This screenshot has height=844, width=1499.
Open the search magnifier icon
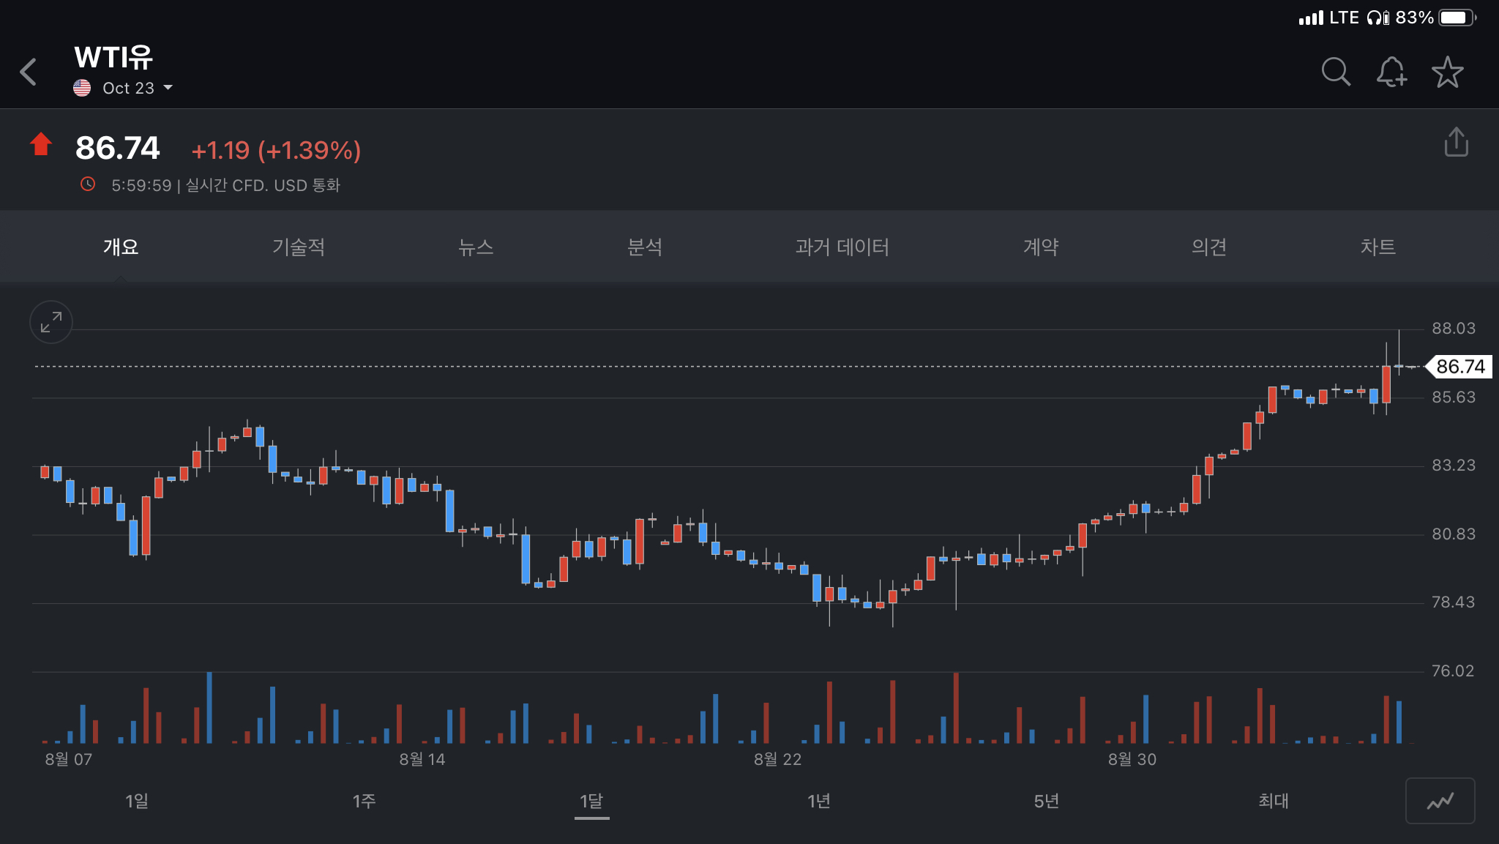pyautogui.click(x=1336, y=72)
